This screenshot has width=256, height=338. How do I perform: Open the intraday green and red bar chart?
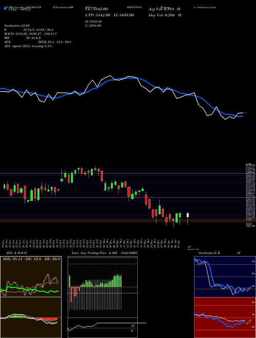pyautogui.click(x=102, y=287)
